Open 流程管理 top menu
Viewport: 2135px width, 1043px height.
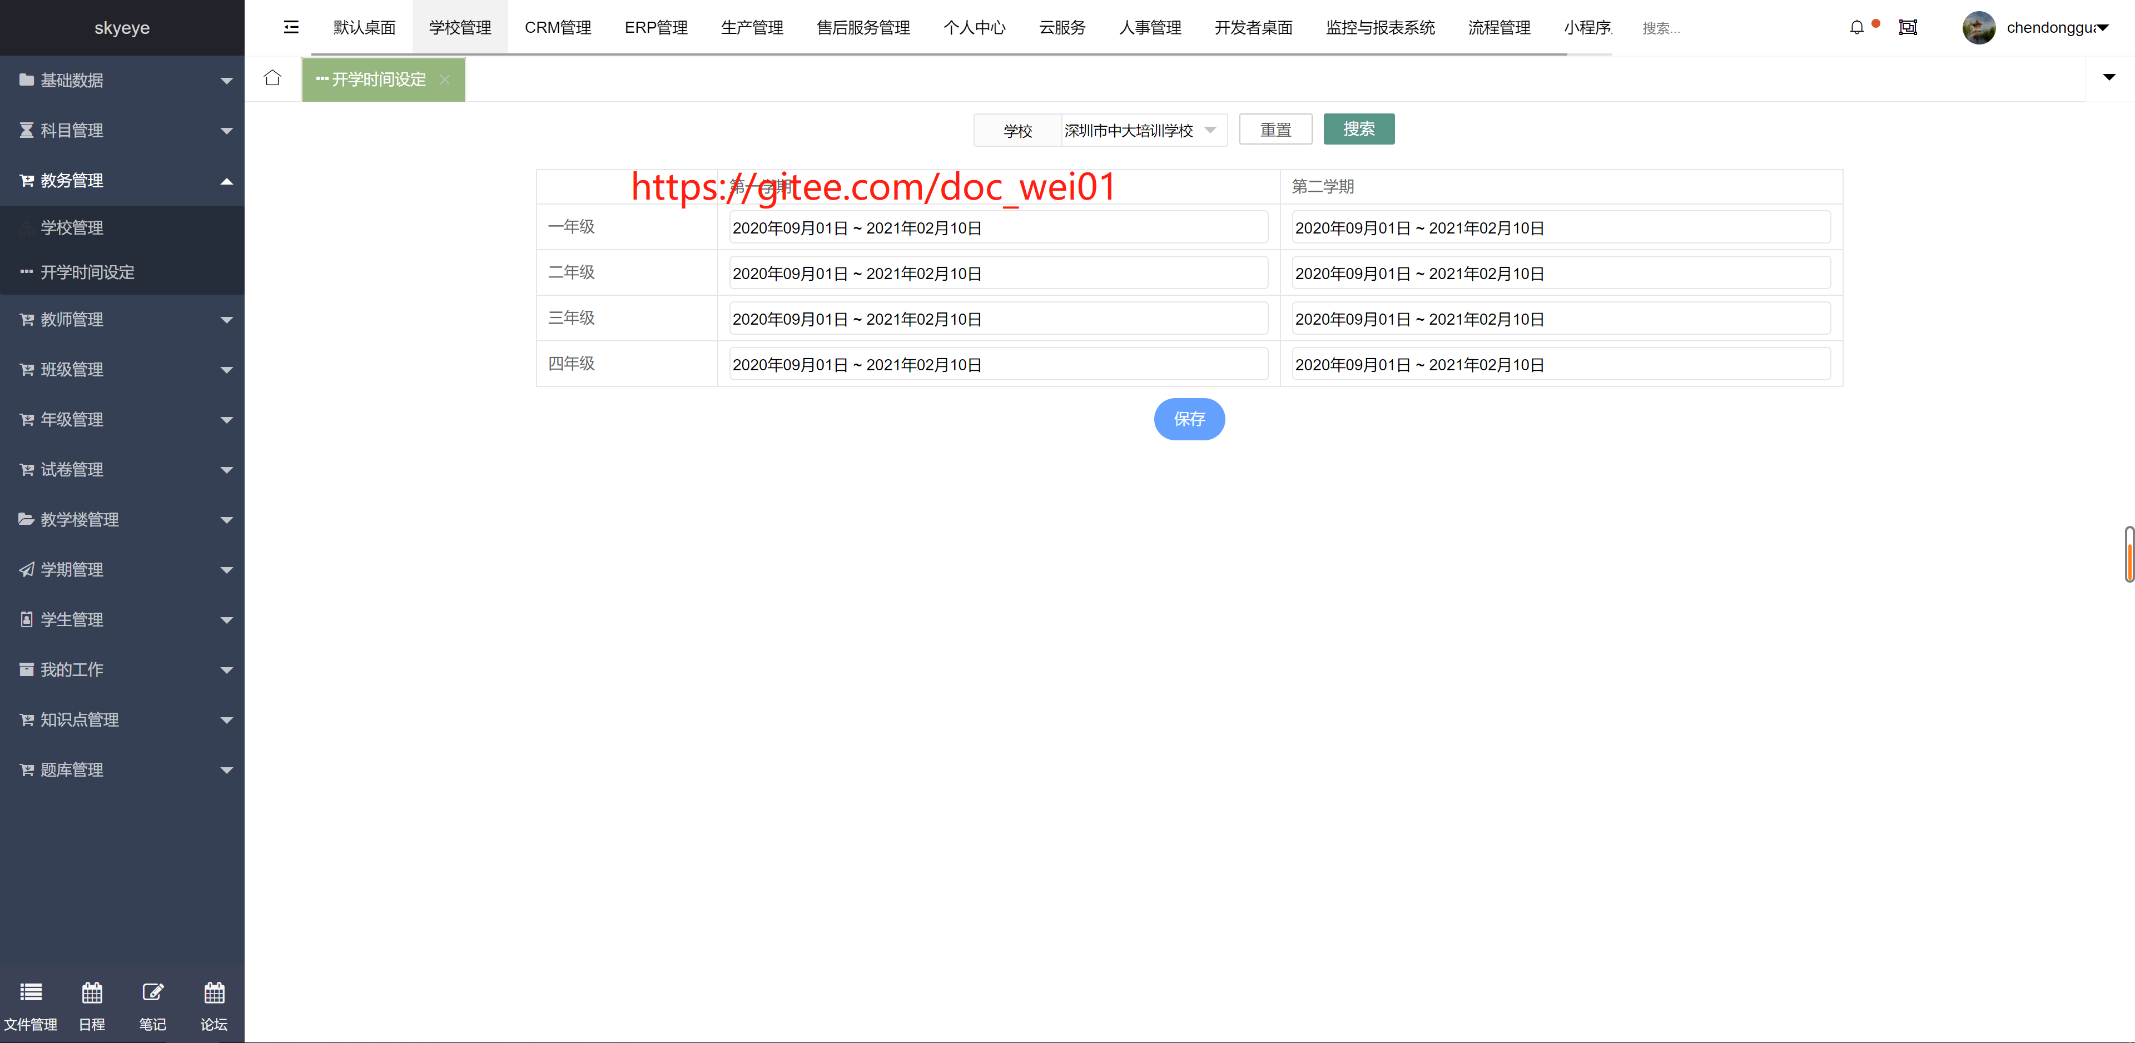click(x=1498, y=27)
